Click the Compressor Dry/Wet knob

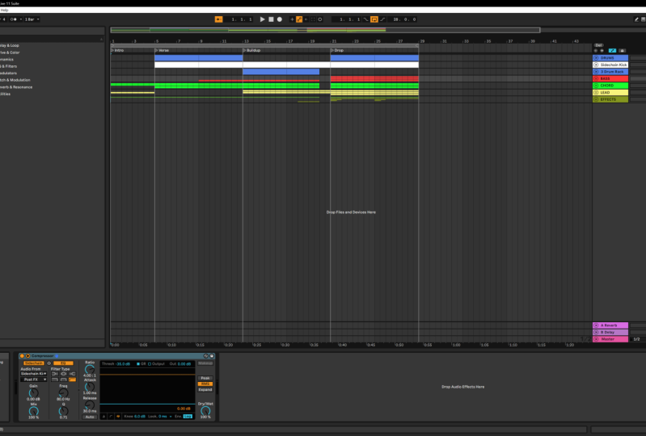click(205, 411)
